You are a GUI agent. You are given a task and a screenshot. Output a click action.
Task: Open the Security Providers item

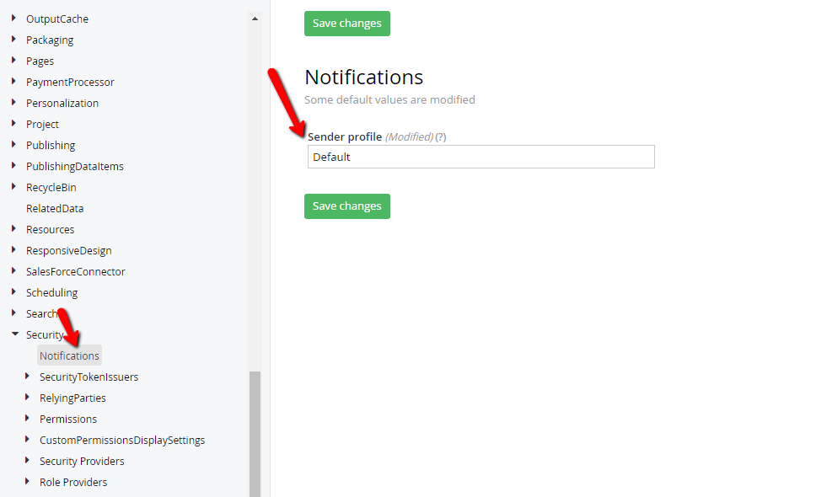[x=82, y=461]
